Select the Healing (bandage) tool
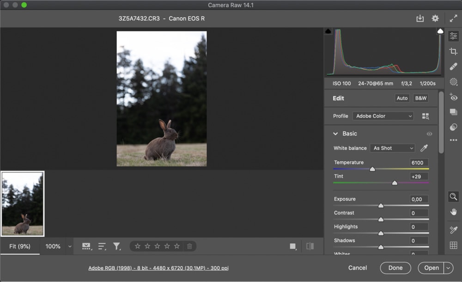 (x=453, y=67)
